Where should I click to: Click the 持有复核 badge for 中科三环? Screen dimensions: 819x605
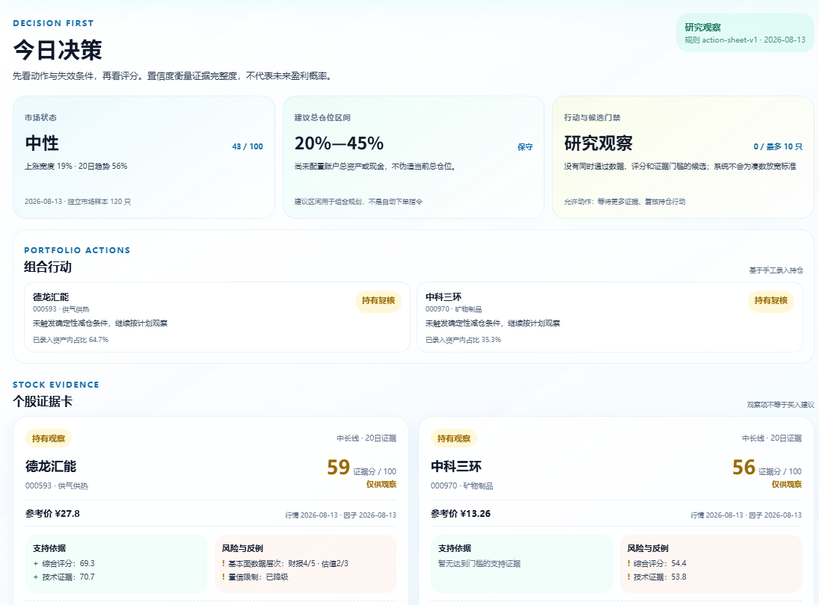(771, 301)
